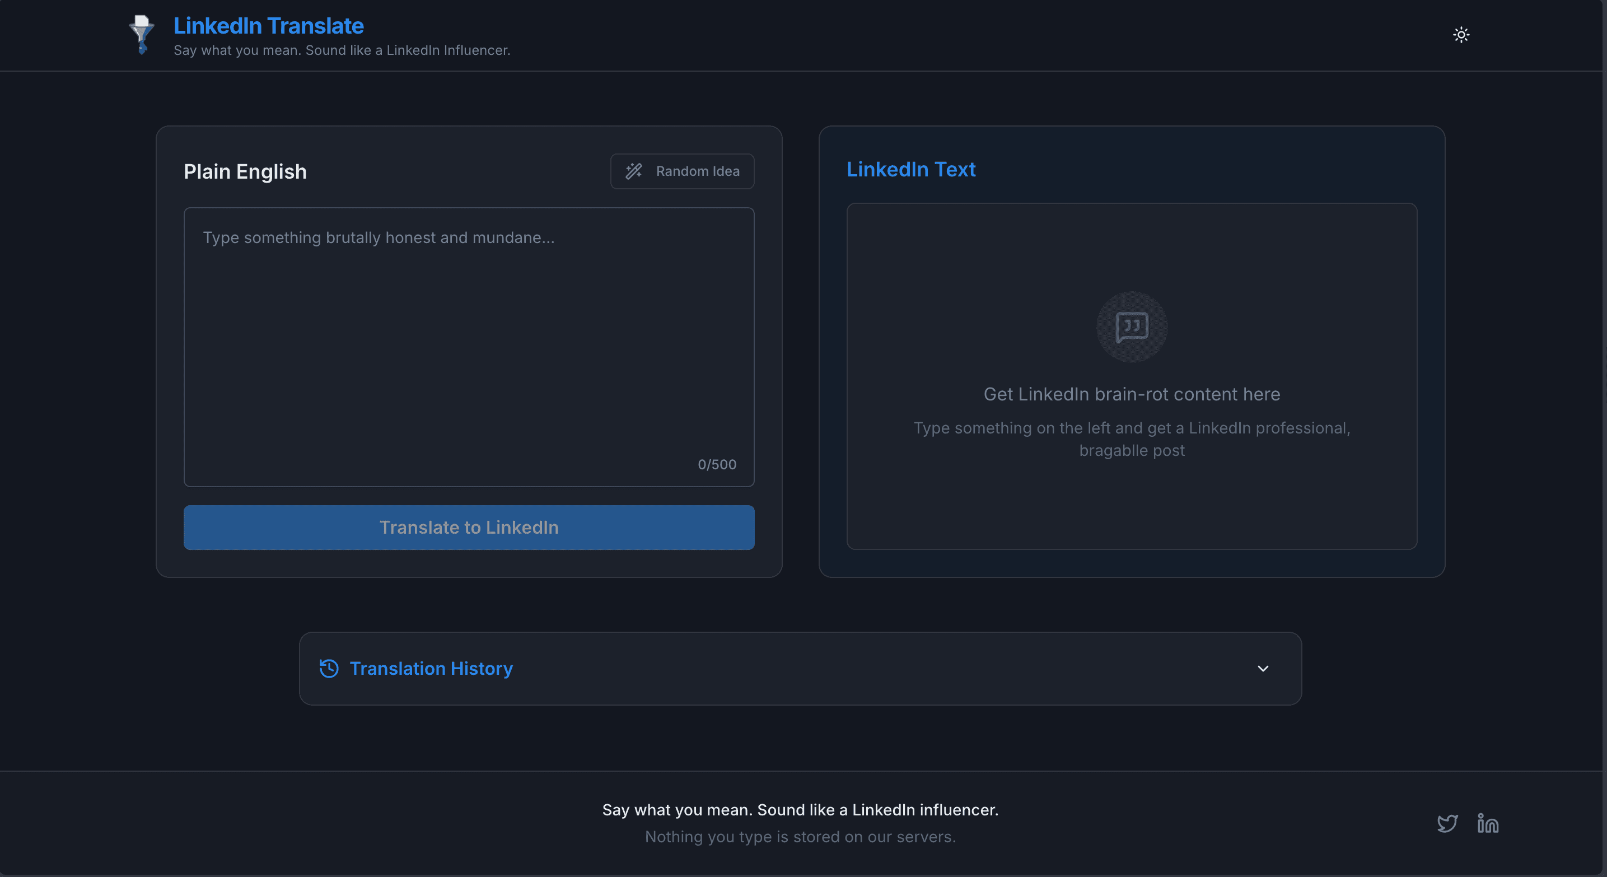The image size is (1607, 877).
Task: Click the funnel logo icon in header
Action: (142, 35)
